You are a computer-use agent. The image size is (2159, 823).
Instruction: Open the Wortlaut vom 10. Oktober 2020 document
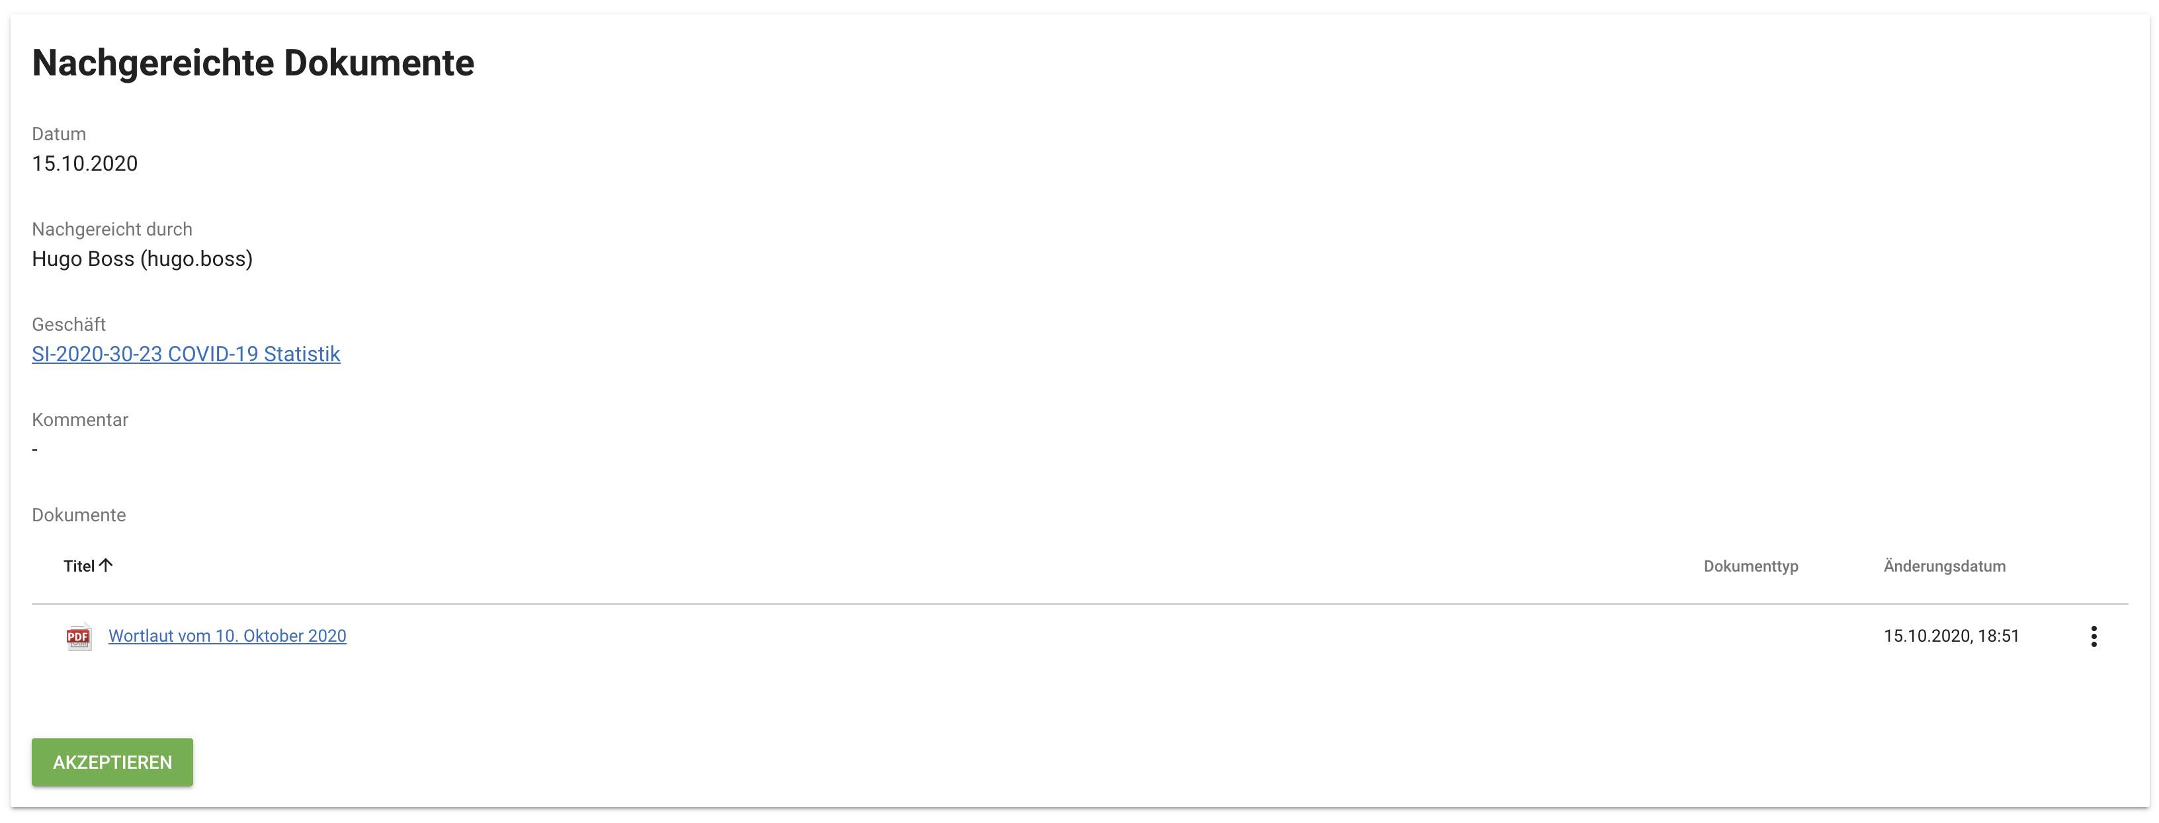coord(227,636)
